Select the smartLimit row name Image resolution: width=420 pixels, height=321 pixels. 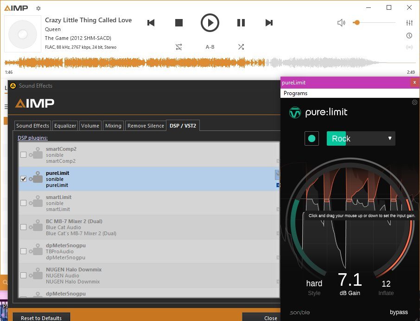tap(59, 197)
